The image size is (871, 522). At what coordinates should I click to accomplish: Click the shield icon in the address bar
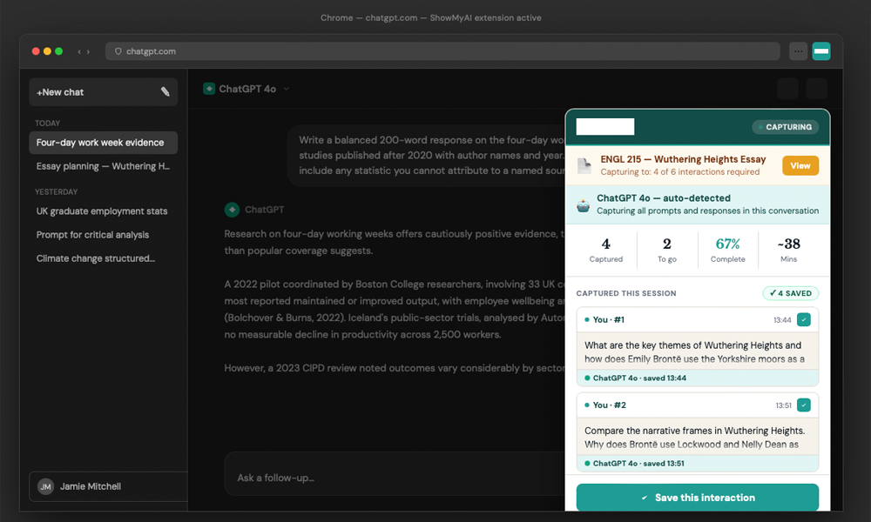point(118,51)
